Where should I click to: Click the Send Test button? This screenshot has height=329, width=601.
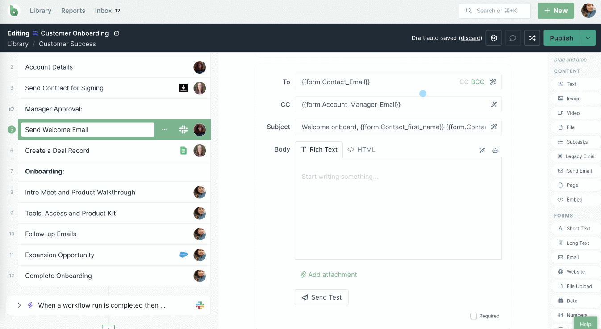click(x=321, y=297)
